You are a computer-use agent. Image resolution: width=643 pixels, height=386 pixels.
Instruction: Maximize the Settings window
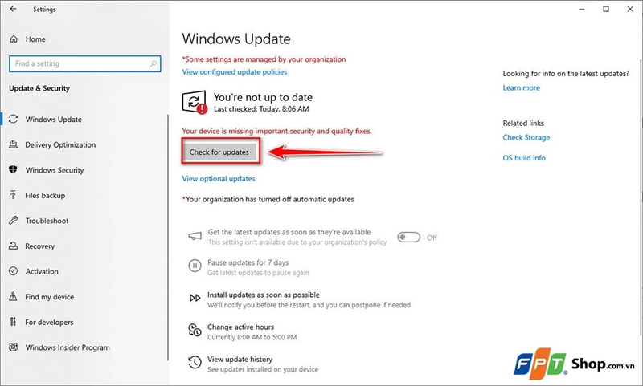click(606, 9)
